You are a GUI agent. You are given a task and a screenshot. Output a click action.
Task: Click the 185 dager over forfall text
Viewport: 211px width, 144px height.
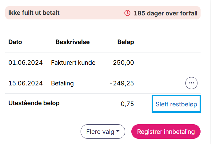click(165, 14)
